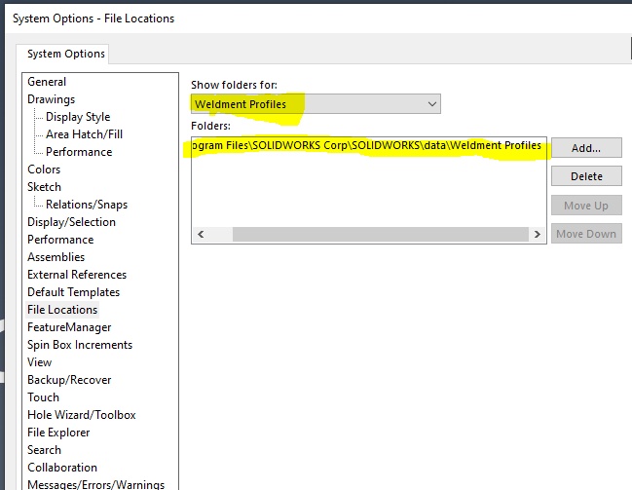Open Colors settings

point(44,170)
